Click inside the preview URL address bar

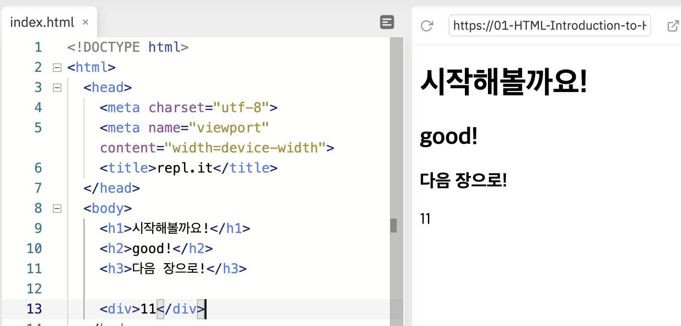(x=549, y=25)
